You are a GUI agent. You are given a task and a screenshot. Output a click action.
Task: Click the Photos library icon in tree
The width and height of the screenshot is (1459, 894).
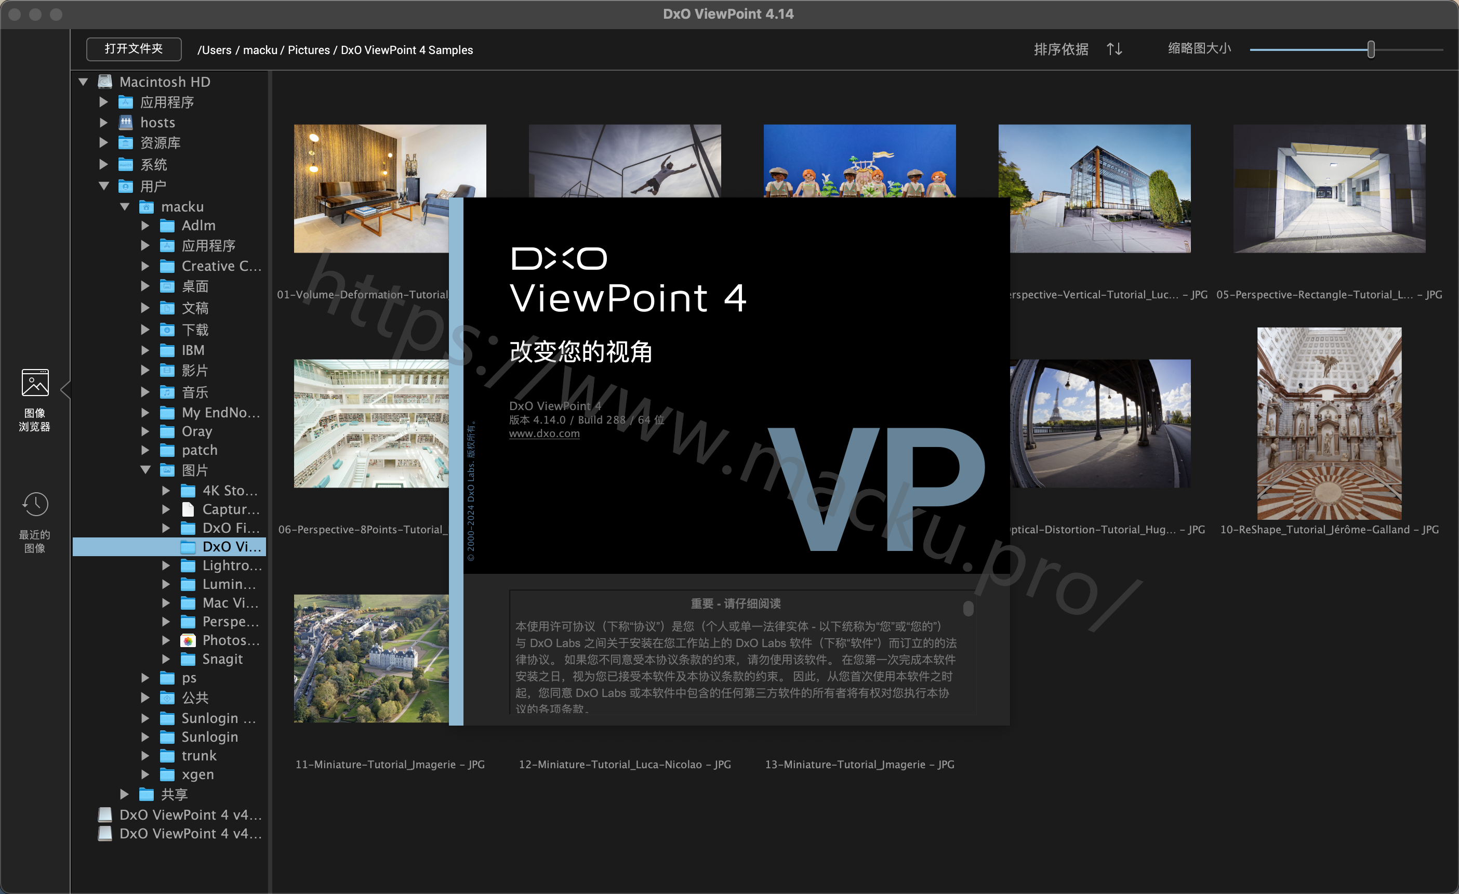188,640
